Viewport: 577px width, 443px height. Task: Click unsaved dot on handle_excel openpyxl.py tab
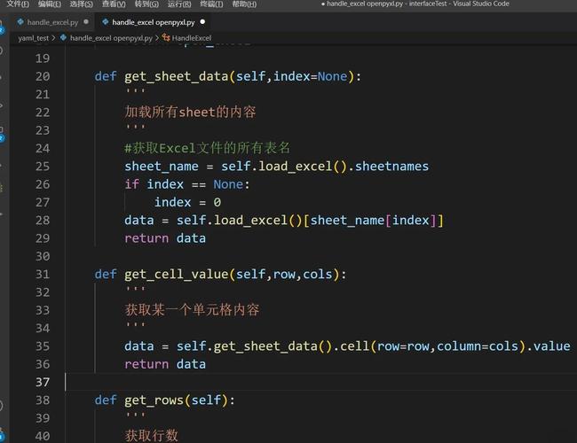tap(202, 22)
